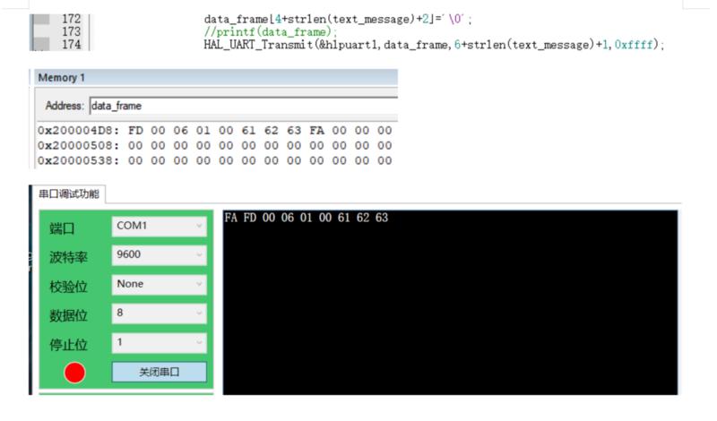Open the 校验位 None parity dropdown
Viewport: 717px width, 421px height.
(160, 284)
